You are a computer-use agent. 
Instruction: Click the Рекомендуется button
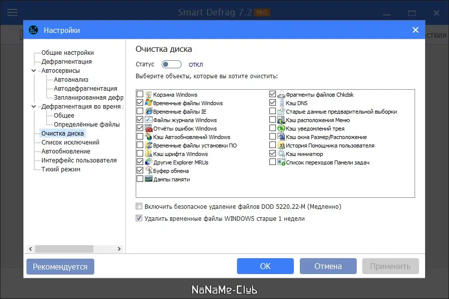pyautogui.click(x=60, y=266)
